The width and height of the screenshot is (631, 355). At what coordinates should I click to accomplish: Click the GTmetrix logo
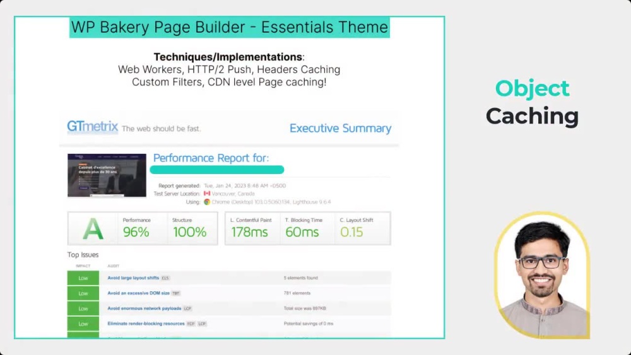[x=93, y=127]
